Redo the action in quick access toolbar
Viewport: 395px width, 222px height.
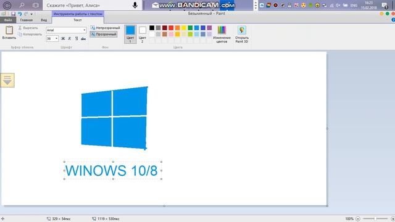point(26,14)
